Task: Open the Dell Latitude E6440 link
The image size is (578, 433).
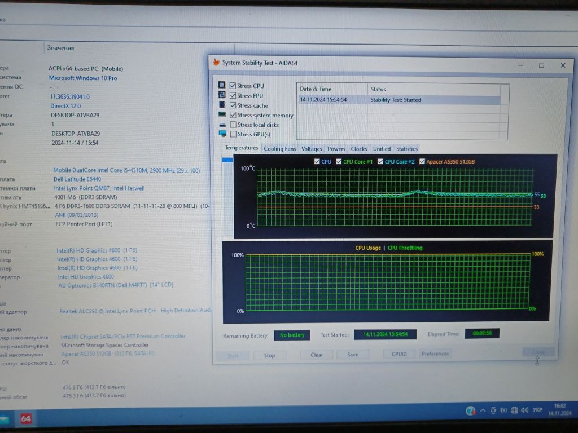Action: (x=77, y=179)
